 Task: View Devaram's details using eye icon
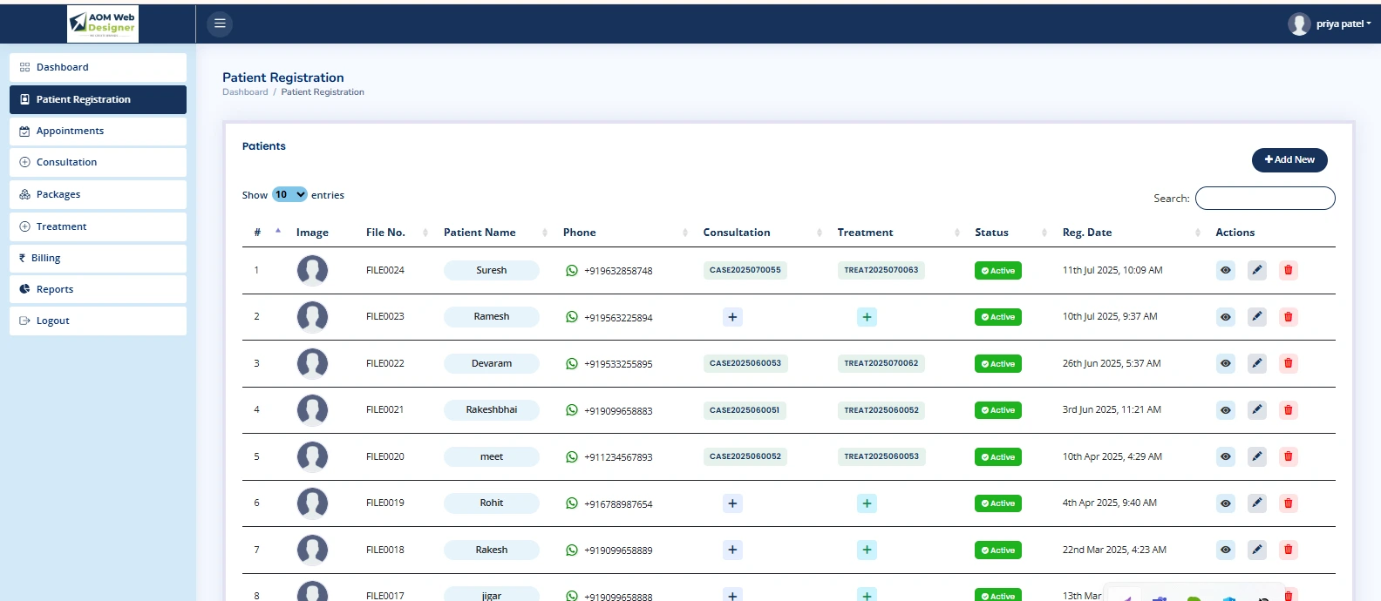[x=1225, y=363]
